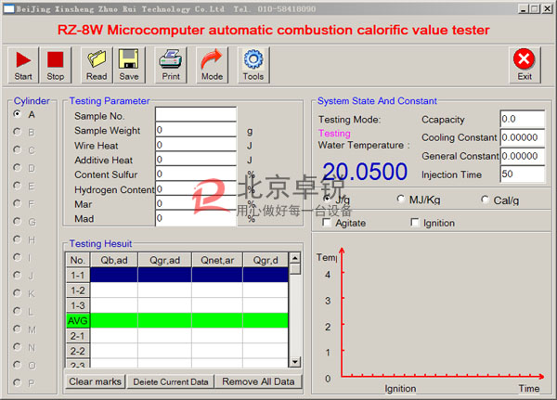The height and width of the screenshot is (400, 557).
Task: Stop the test using the Stop icon
Action: pos(56,65)
